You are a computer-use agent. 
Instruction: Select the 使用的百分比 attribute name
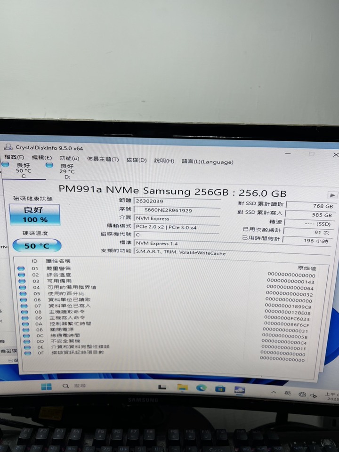(66, 293)
